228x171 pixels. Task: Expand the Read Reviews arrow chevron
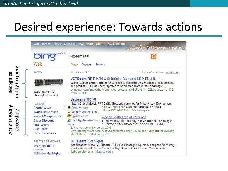[65, 108]
